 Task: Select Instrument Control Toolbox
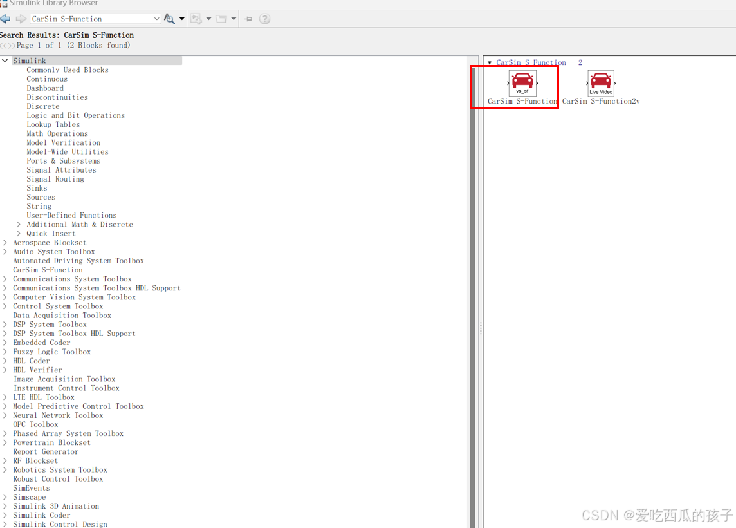click(x=66, y=388)
